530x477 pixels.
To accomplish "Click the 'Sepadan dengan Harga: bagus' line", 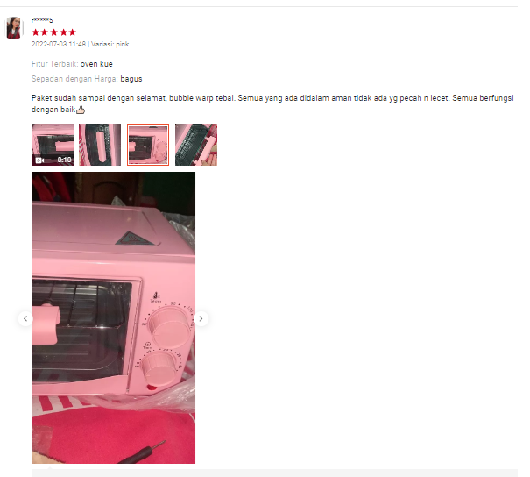I will click(87, 79).
